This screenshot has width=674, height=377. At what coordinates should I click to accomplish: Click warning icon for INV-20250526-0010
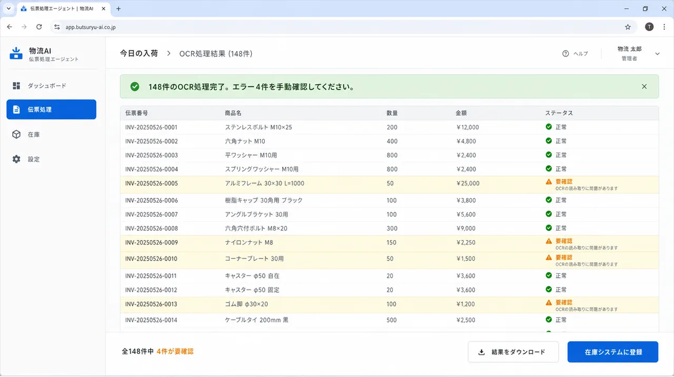tap(549, 257)
